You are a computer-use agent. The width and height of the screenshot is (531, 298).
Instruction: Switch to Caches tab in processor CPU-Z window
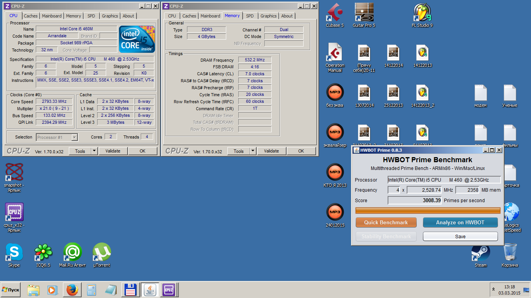coord(31,16)
